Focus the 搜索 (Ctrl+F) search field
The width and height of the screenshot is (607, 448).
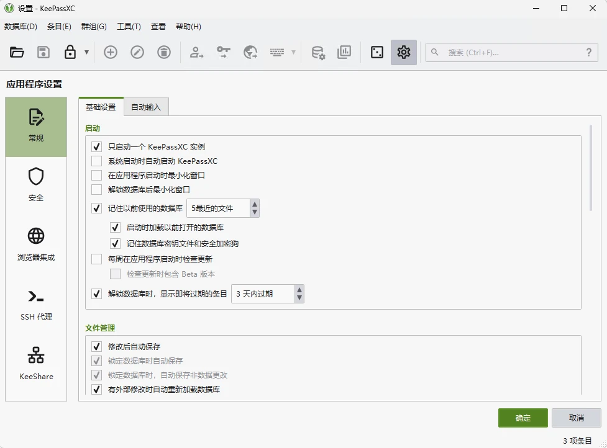[512, 52]
